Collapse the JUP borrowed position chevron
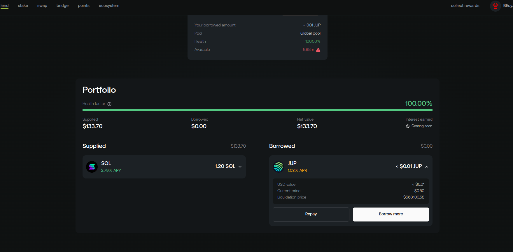513x252 pixels. (427, 167)
